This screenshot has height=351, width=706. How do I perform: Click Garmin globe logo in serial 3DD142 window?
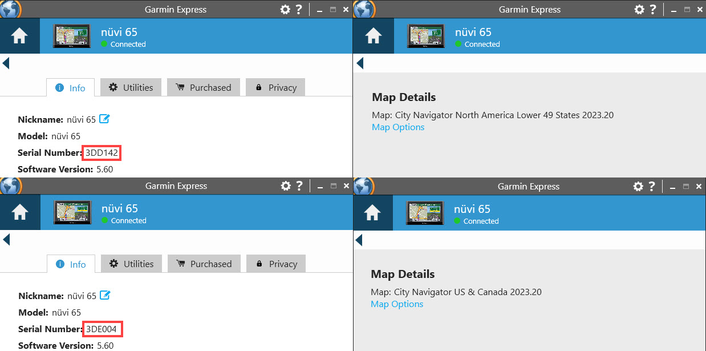pos(11,9)
